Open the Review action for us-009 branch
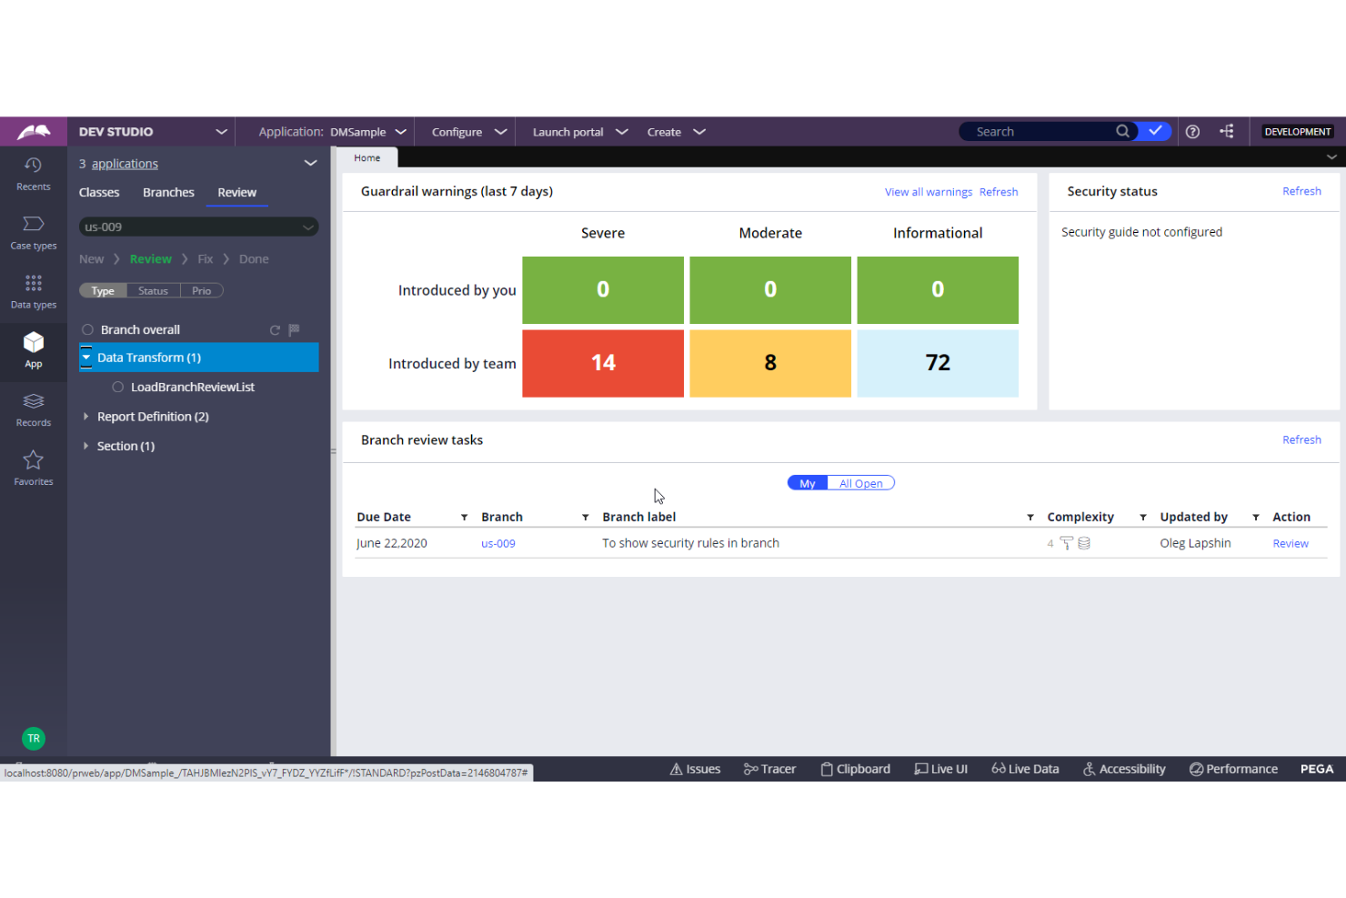Screen dimensions: 1346x898 click(1290, 543)
